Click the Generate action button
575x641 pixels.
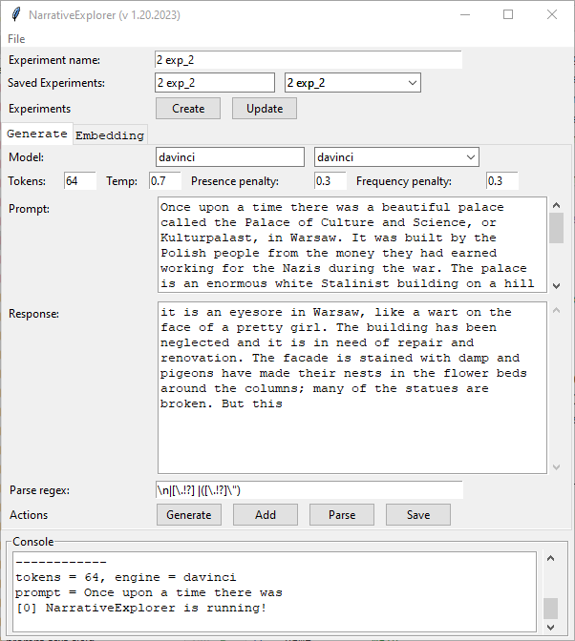pos(189,514)
